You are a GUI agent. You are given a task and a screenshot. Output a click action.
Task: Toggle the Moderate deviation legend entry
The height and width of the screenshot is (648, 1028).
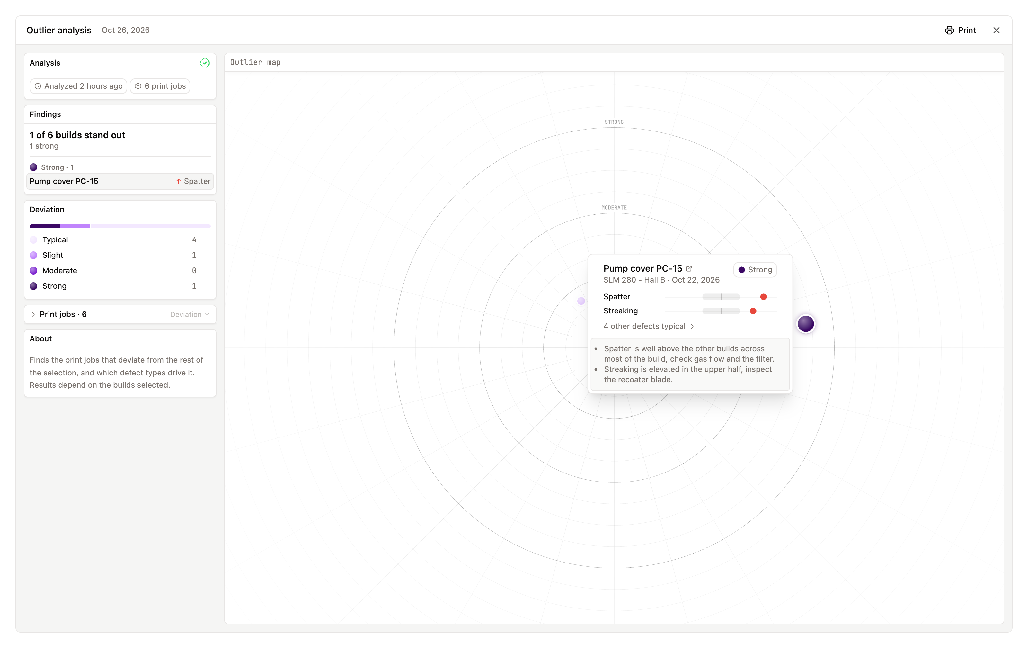click(x=113, y=271)
